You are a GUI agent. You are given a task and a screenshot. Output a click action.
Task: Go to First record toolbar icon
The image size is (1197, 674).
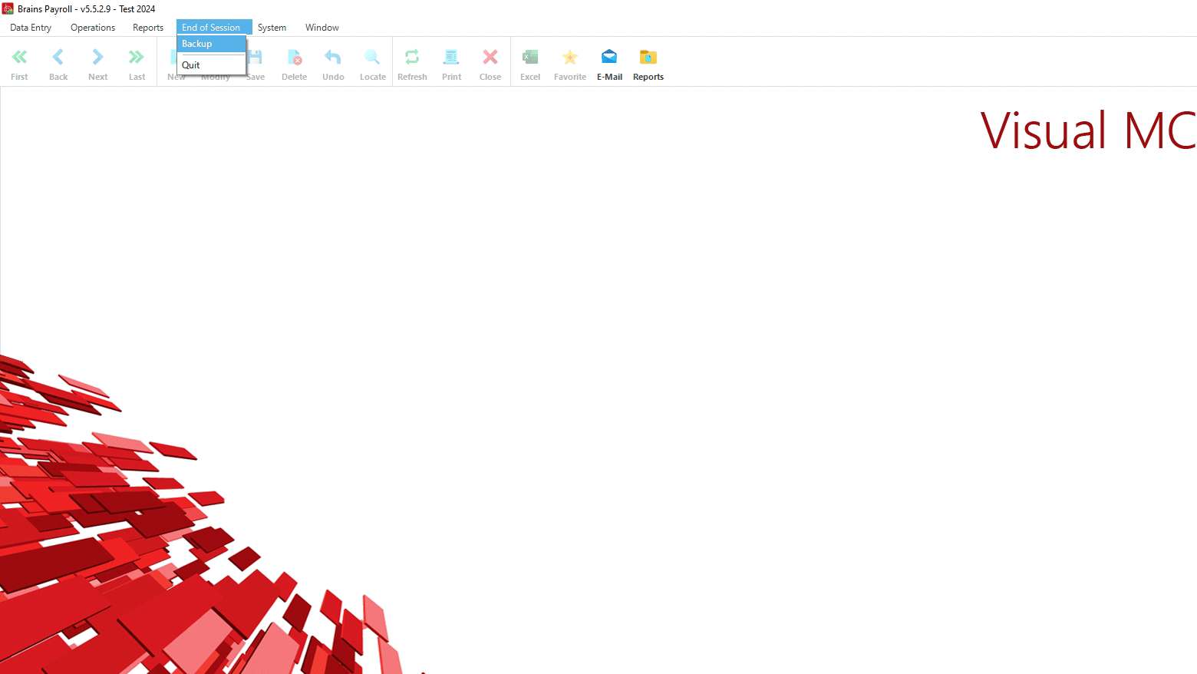19,57
